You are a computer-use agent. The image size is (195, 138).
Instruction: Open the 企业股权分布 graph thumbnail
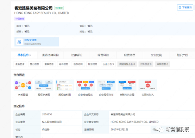point(106,85)
